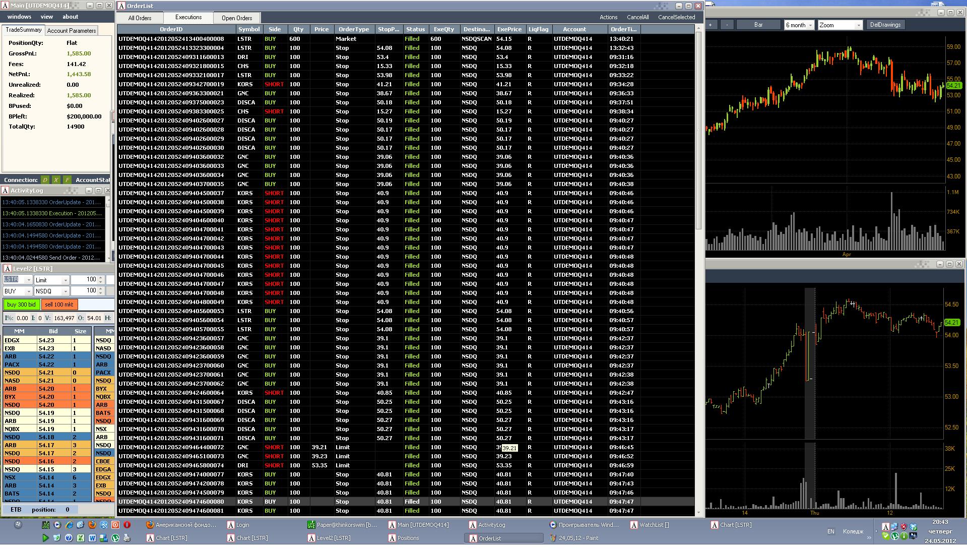Click CancelSelected in OrderList
The width and height of the screenshot is (967, 549).
coord(676,17)
